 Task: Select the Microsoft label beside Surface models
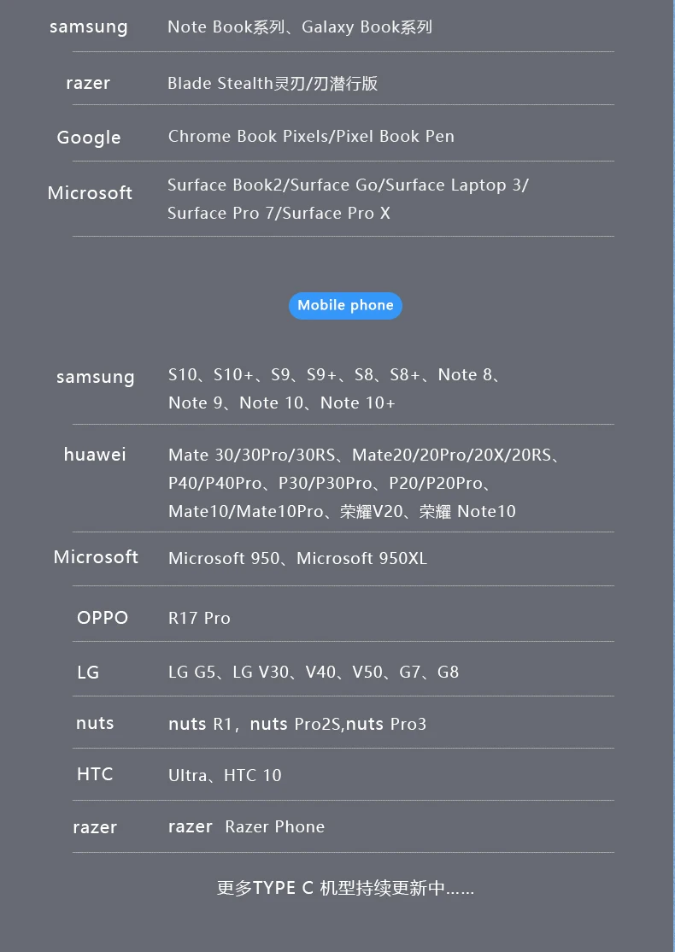point(90,193)
